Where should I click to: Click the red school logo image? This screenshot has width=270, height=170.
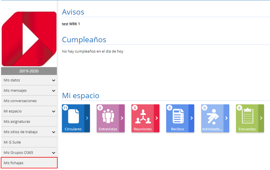29,39
